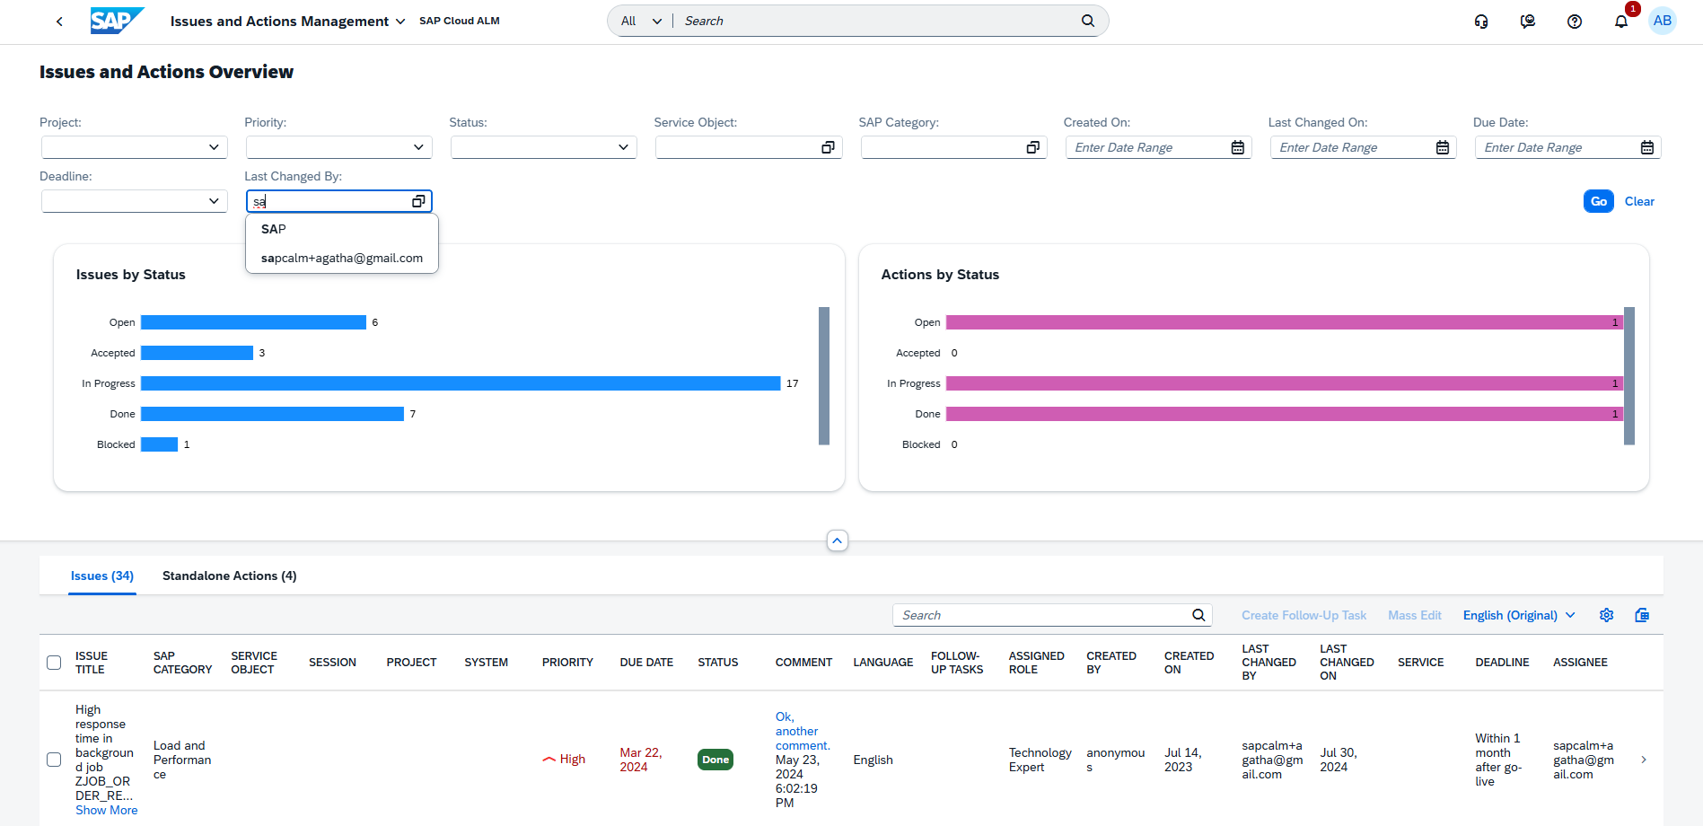The image size is (1703, 826).
Task: Collapse the header with the arrow button
Action: [x=837, y=540]
